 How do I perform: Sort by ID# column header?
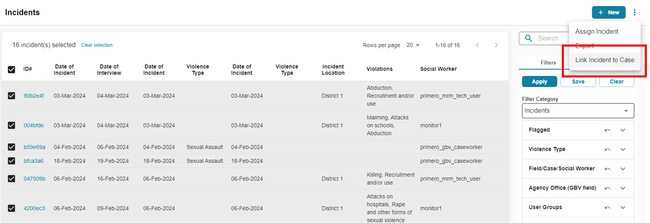(28, 69)
